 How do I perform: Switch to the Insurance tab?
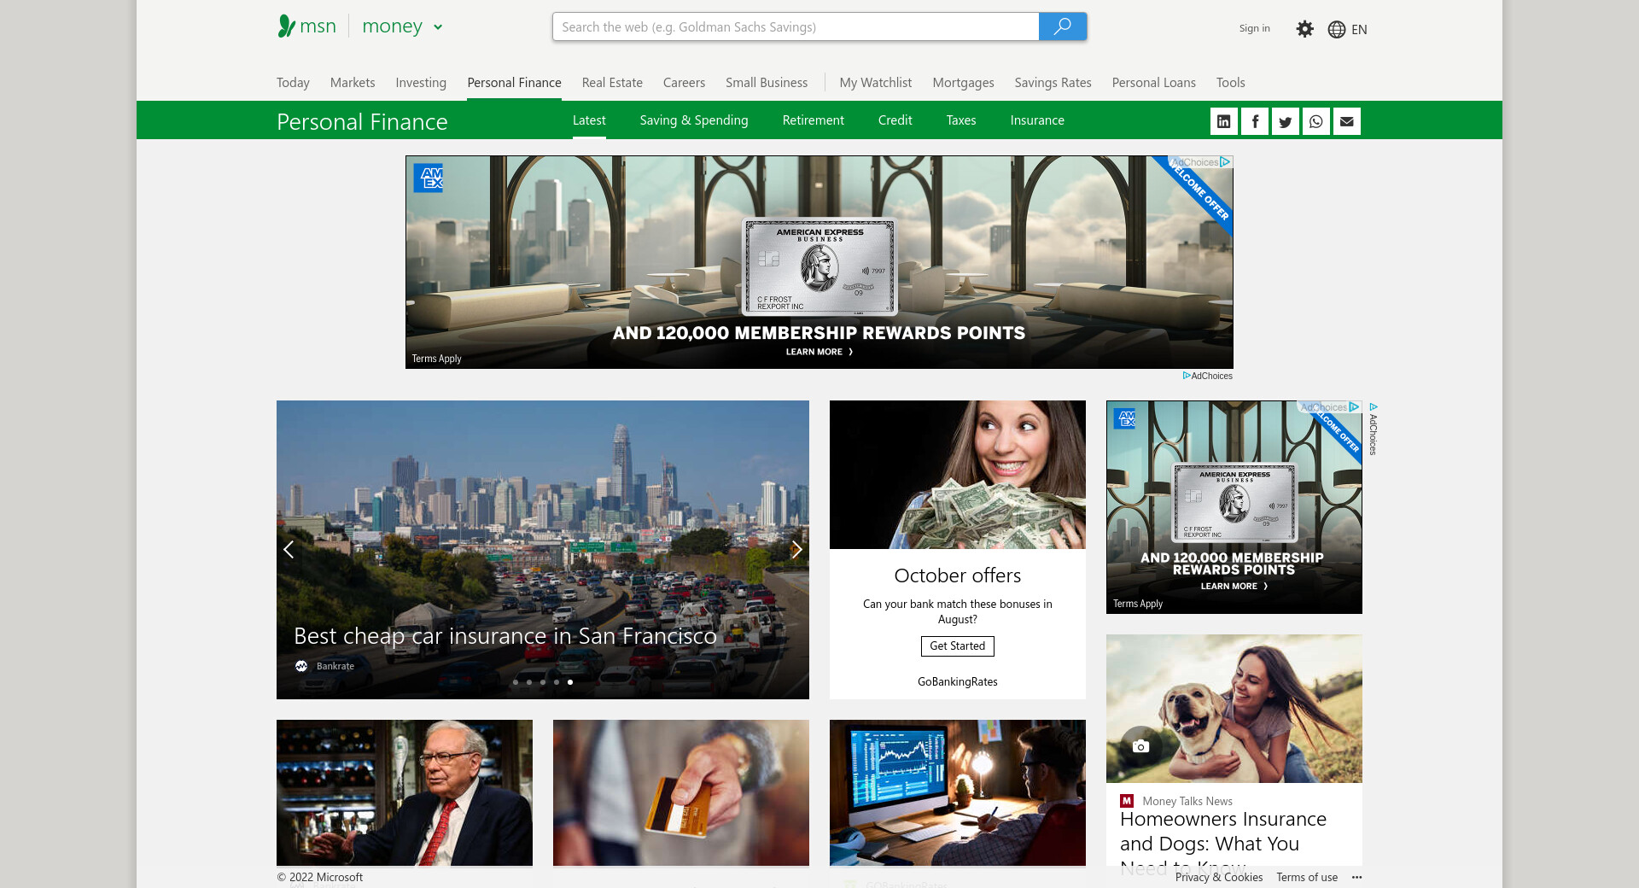(1036, 120)
